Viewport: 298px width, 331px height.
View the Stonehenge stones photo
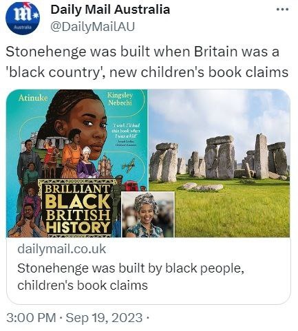pyautogui.click(x=220, y=163)
